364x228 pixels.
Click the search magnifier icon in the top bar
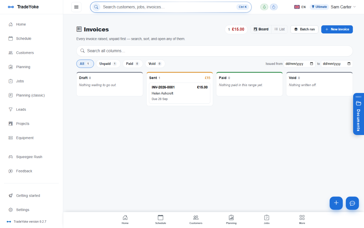click(96, 7)
